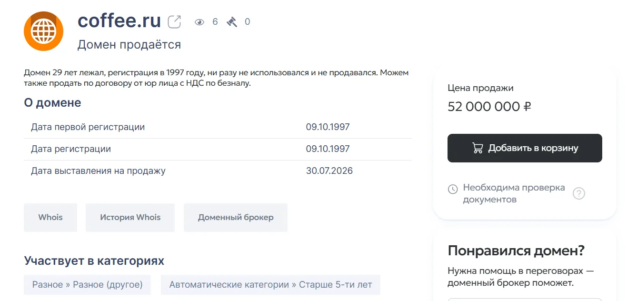
Task: Select first registration date 09.10.1997
Action: pos(328,127)
